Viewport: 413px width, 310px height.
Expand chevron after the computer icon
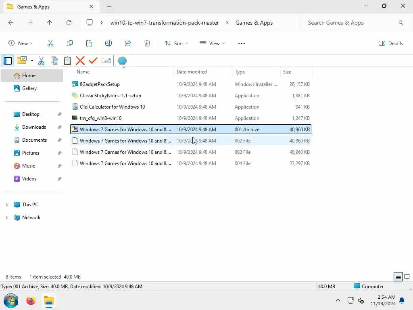(x=102, y=23)
